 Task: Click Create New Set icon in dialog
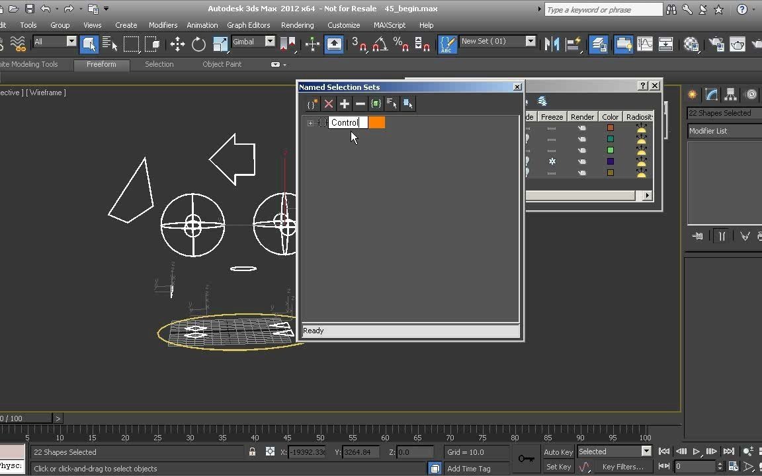point(312,104)
